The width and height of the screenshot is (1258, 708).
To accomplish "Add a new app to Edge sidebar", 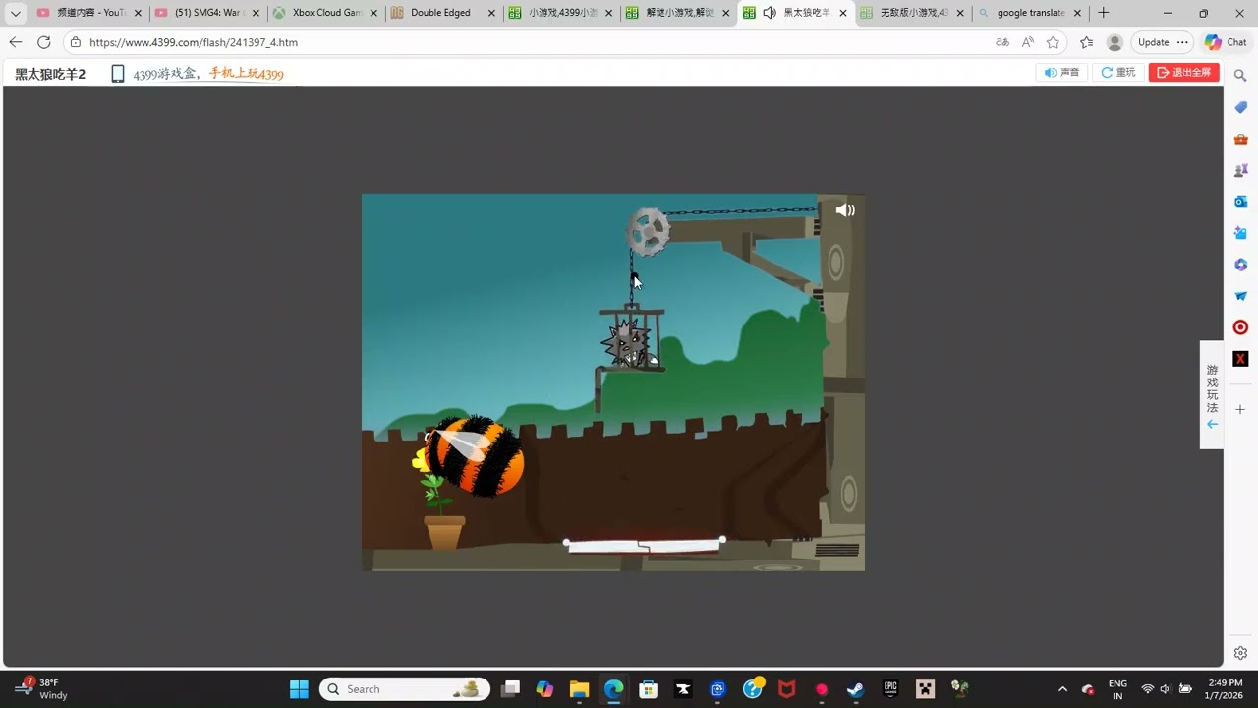I will pyautogui.click(x=1240, y=409).
